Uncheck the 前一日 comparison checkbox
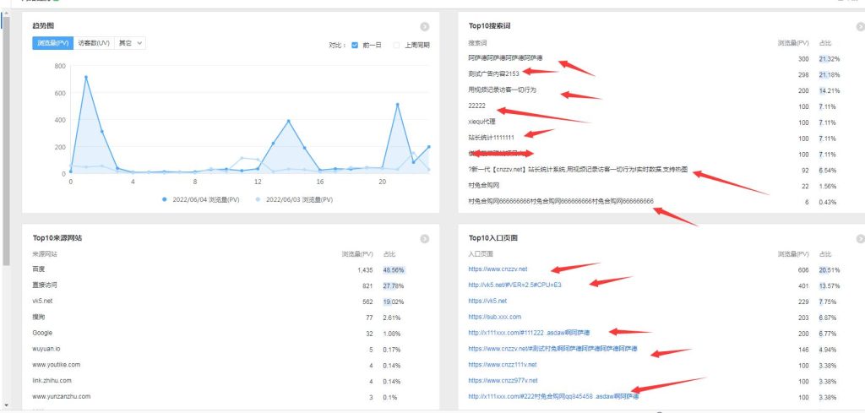This screenshot has height=413, width=865. coord(356,45)
